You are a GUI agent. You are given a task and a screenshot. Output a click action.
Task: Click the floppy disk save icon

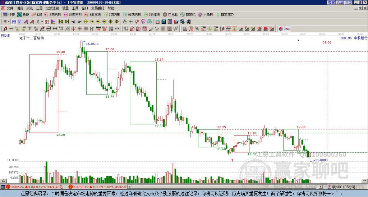click(x=176, y=22)
